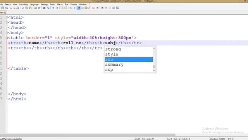The image size is (248, 140).
Task: Toggle the Document Map icon
Action: tap(86, 8)
